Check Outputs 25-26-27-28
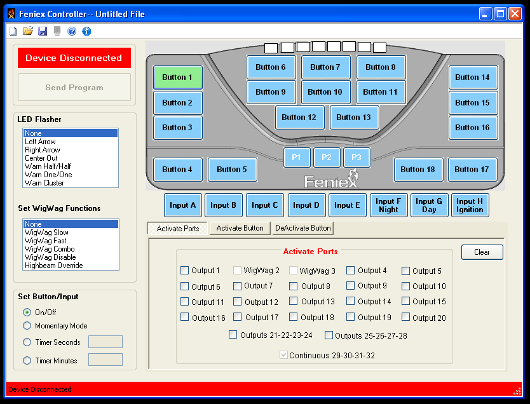The width and height of the screenshot is (530, 404). [329, 335]
